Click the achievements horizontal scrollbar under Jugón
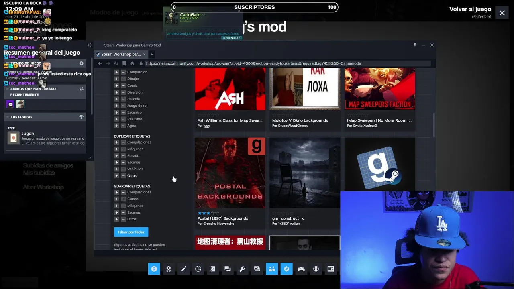The height and width of the screenshot is (289, 514). [x=24, y=151]
